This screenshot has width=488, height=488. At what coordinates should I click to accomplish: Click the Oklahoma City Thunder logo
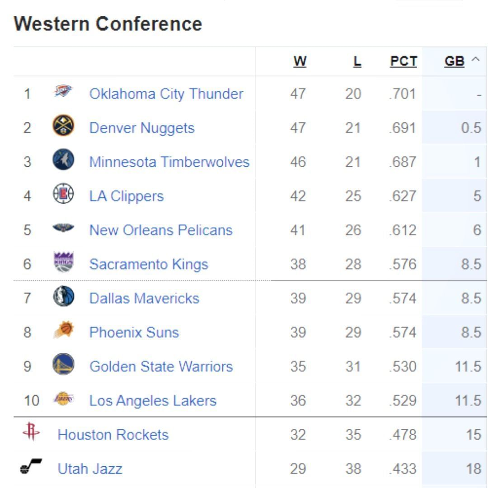point(63,92)
